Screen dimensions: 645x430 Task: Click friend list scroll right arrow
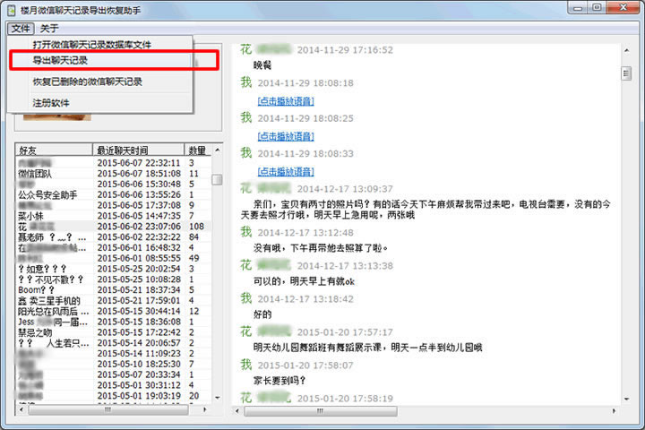[x=205, y=410]
